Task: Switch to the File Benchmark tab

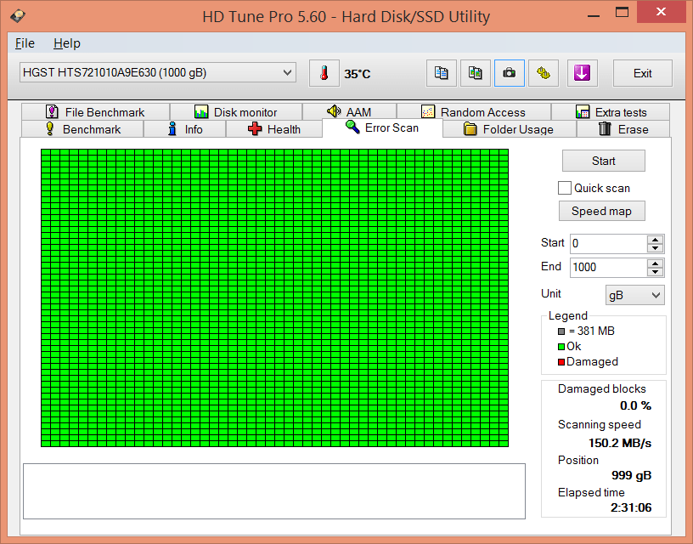Action: [x=95, y=112]
